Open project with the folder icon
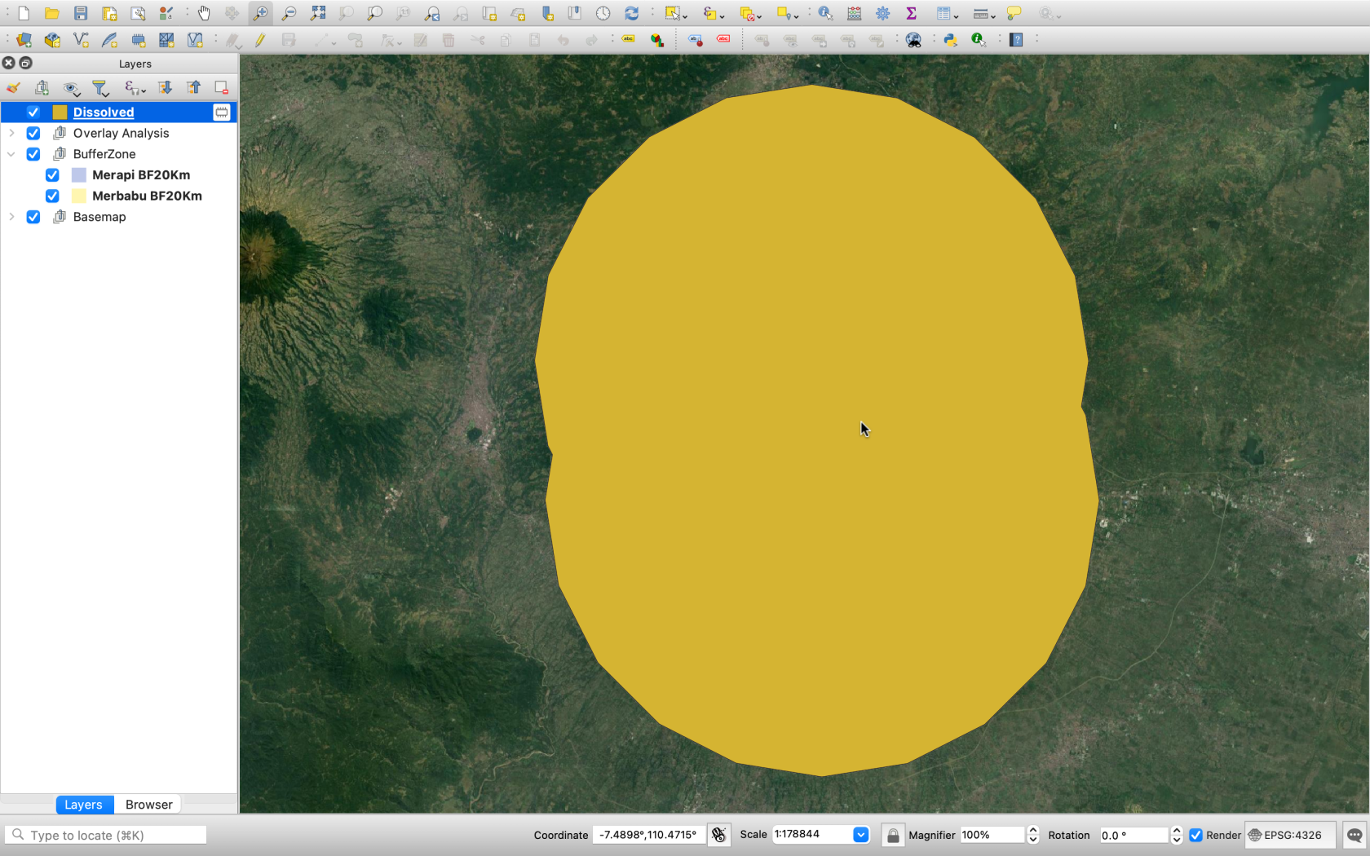This screenshot has width=1370, height=856. coord(52,13)
